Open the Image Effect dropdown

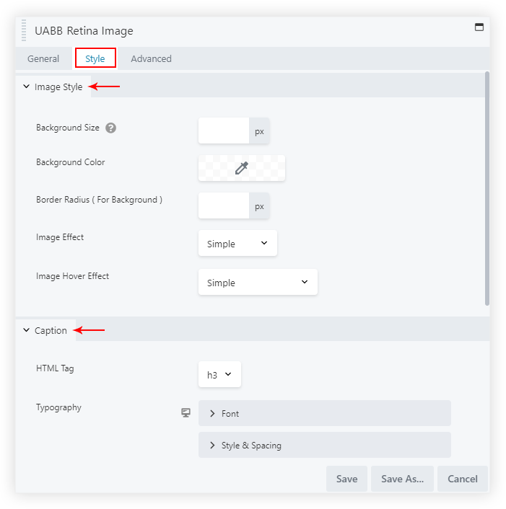click(237, 244)
